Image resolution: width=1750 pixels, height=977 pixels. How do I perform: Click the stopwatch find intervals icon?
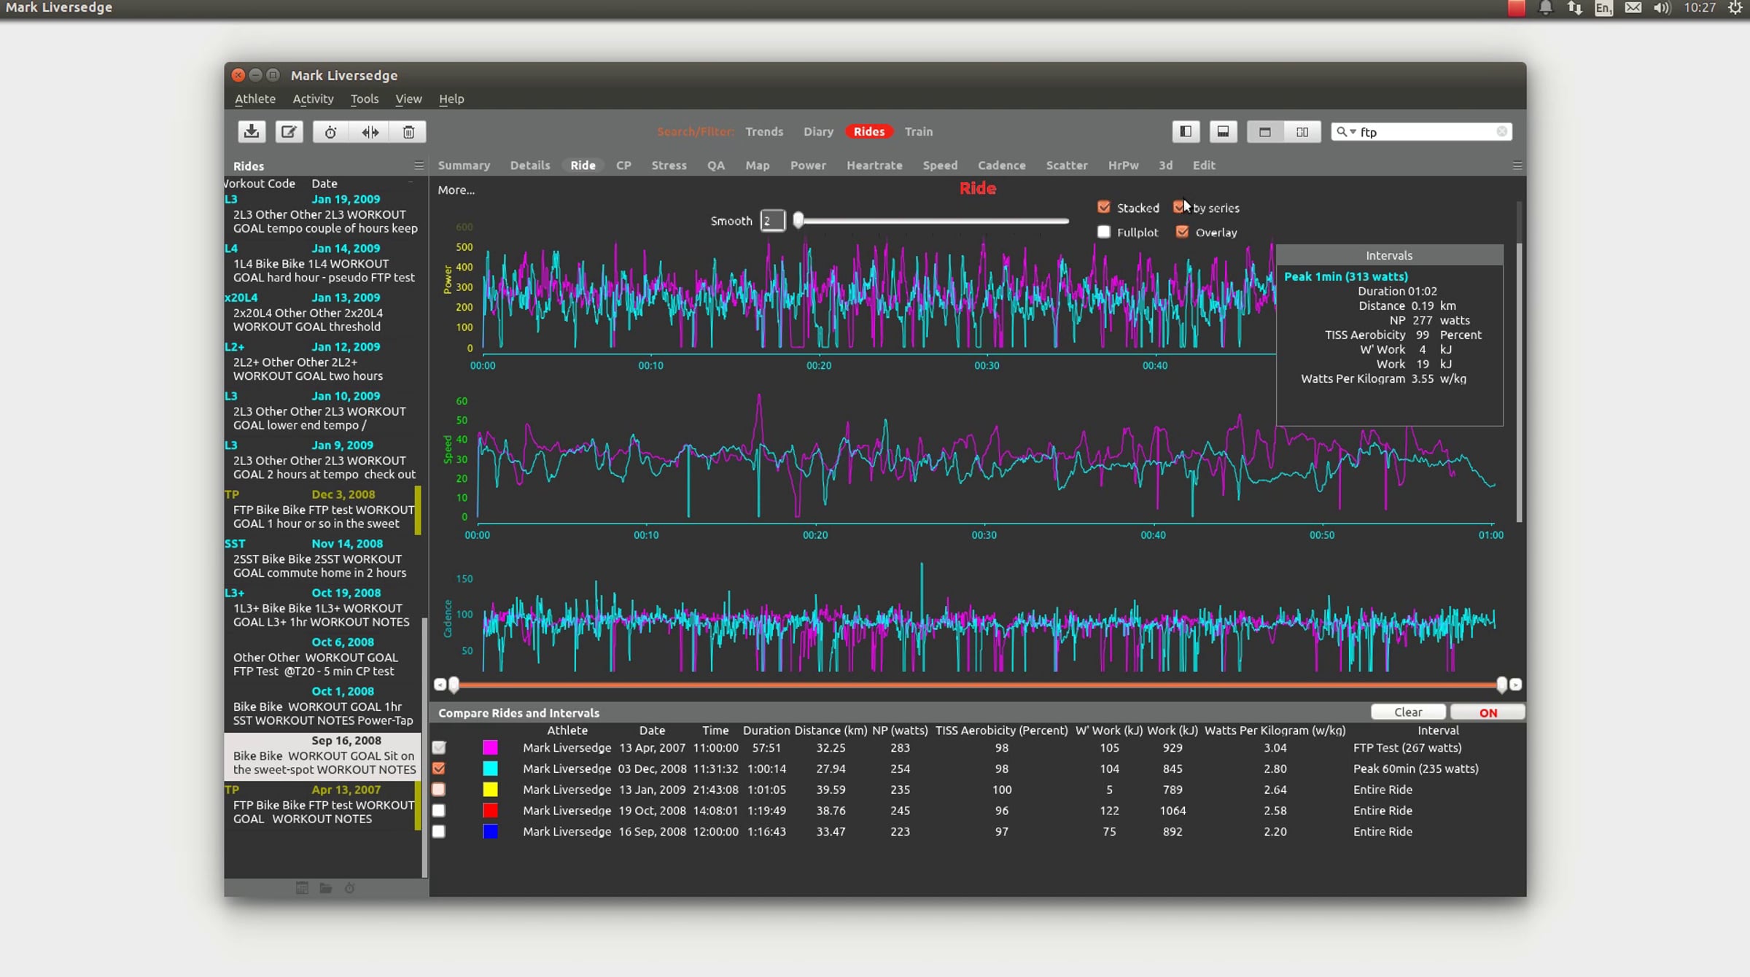[x=330, y=131]
